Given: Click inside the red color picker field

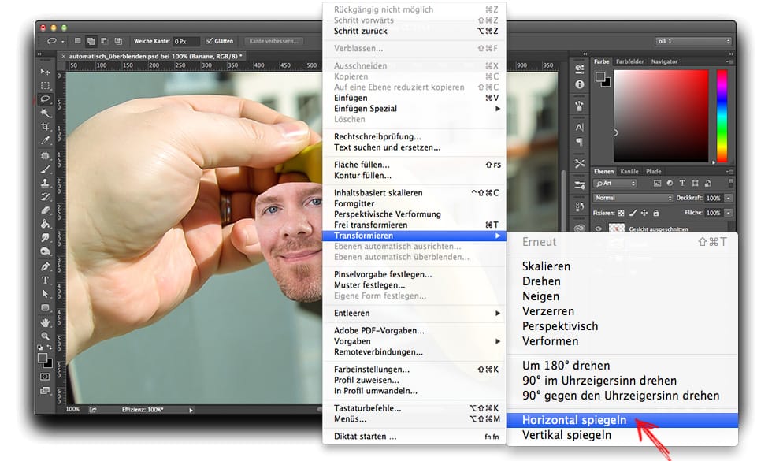Looking at the screenshot, I should coord(661,116).
